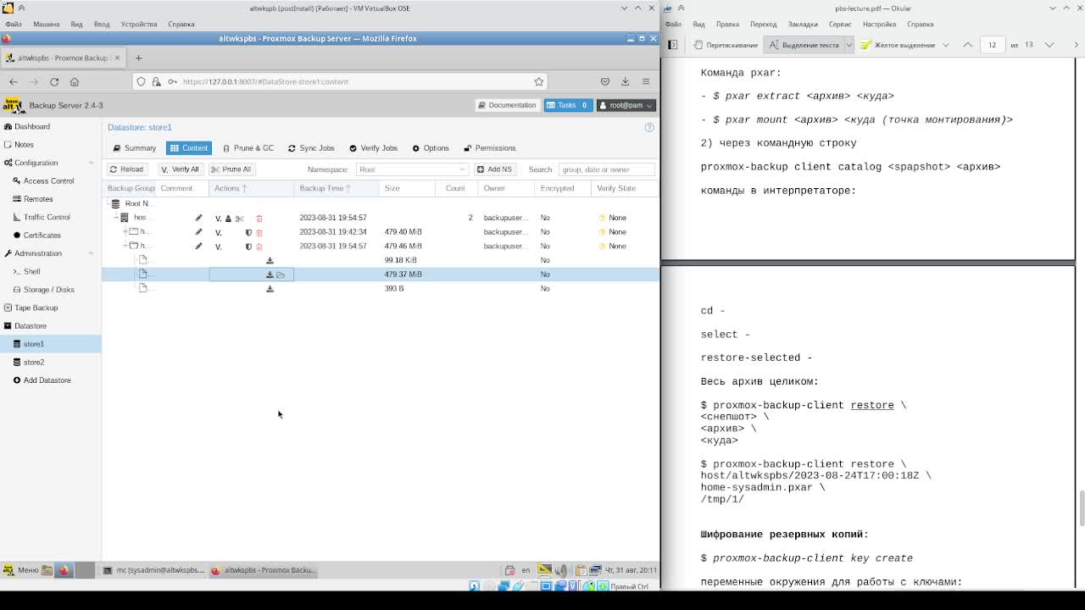Edit comment of the 19:42:34 snapshot
The width and height of the screenshot is (1085, 610).
point(198,231)
